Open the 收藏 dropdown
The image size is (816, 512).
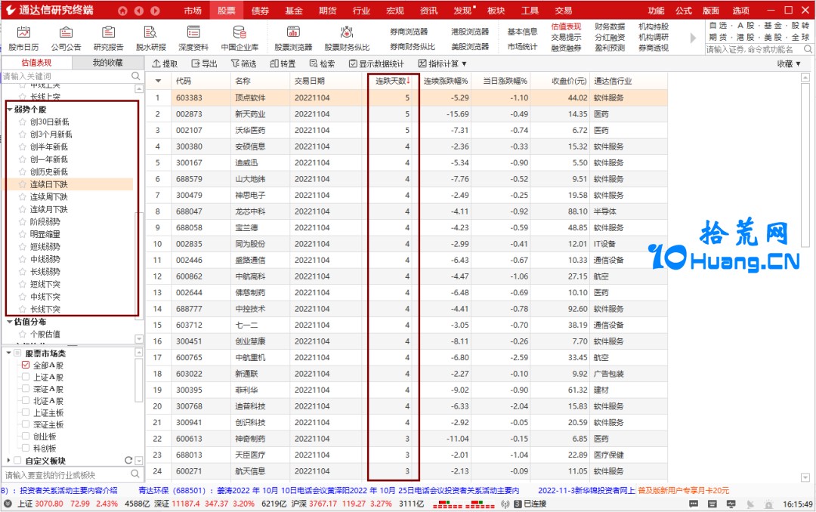(x=789, y=63)
